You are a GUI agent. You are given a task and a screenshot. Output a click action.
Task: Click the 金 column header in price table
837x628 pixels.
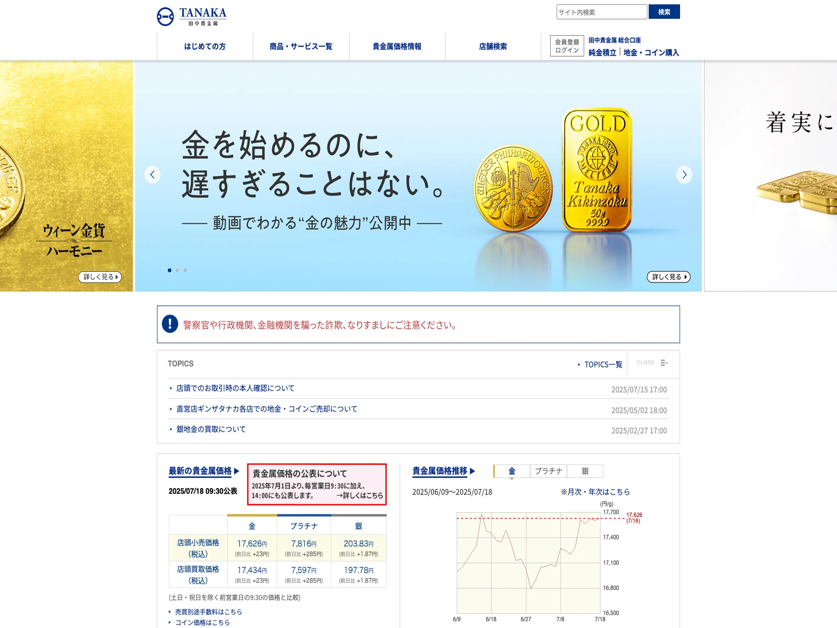(252, 526)
